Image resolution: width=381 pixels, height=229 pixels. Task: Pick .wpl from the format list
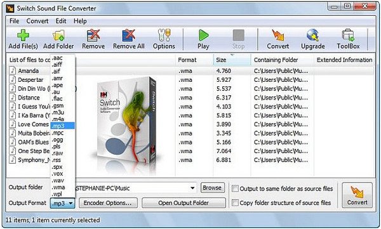click(63, 194)
